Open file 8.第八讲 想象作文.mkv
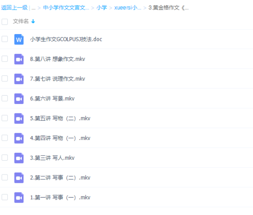The height and width of the screenshot is (215, 253). pos(57,59)
